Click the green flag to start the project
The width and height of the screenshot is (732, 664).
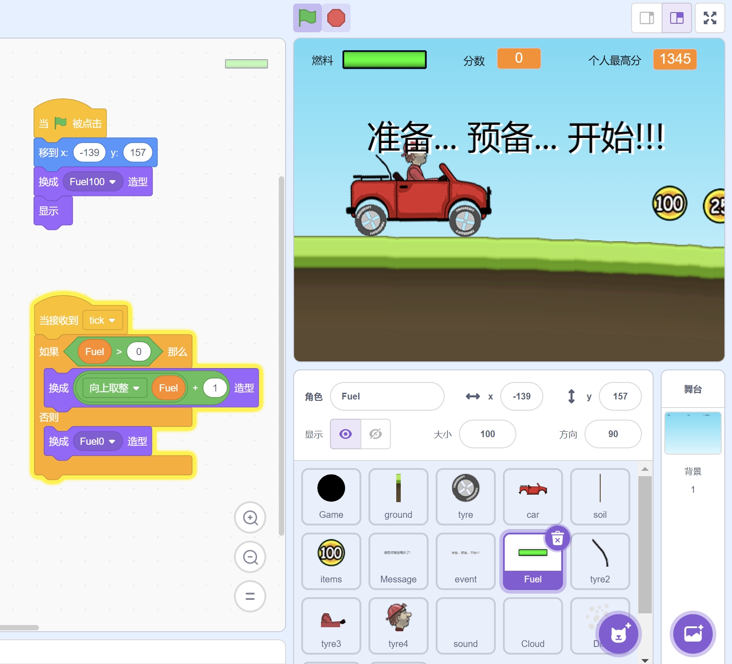(x=308, y=18)
